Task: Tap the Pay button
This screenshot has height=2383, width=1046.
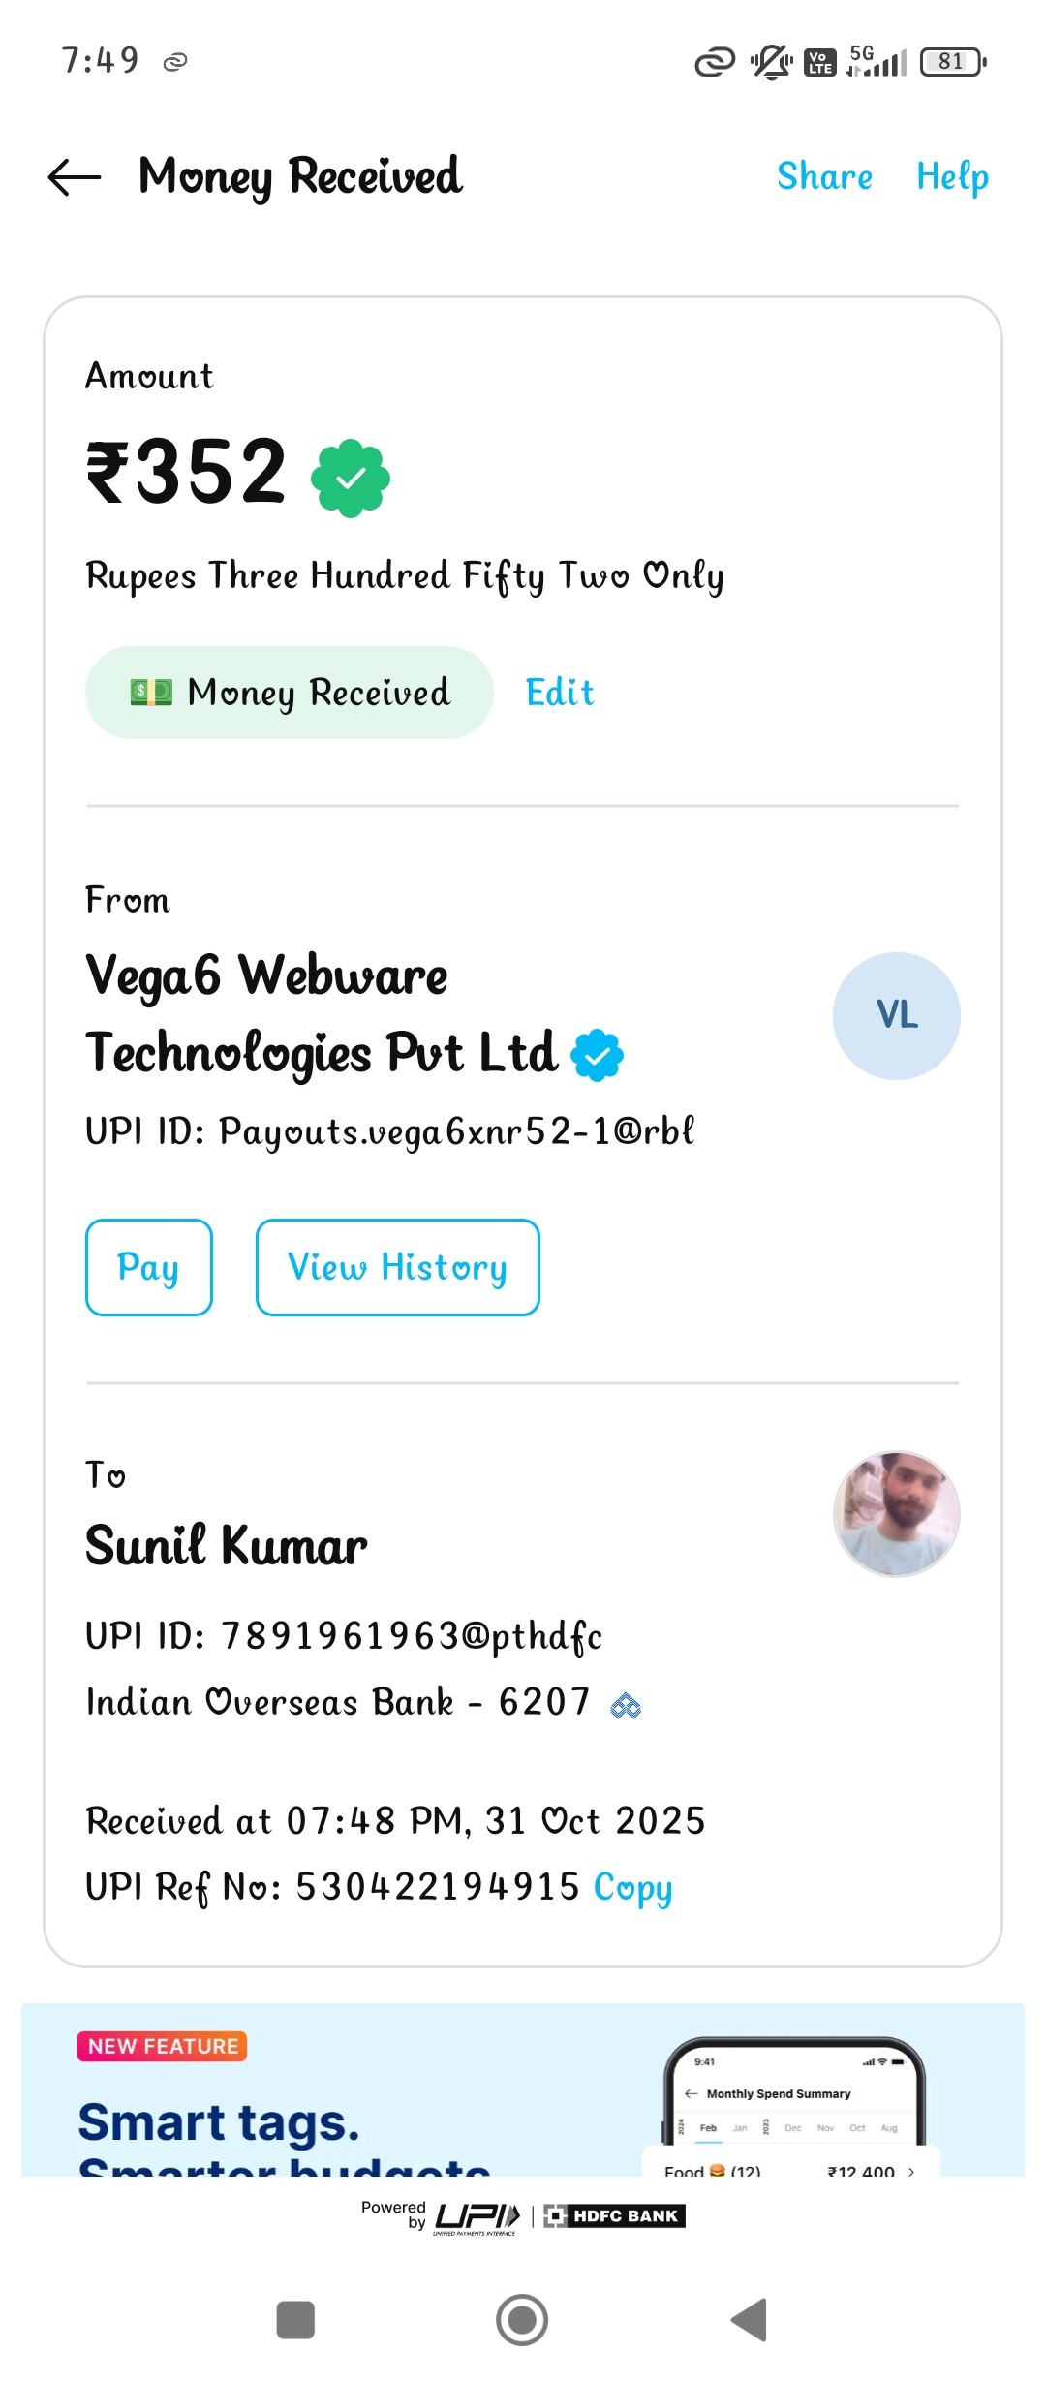Action: (148, 1267)
